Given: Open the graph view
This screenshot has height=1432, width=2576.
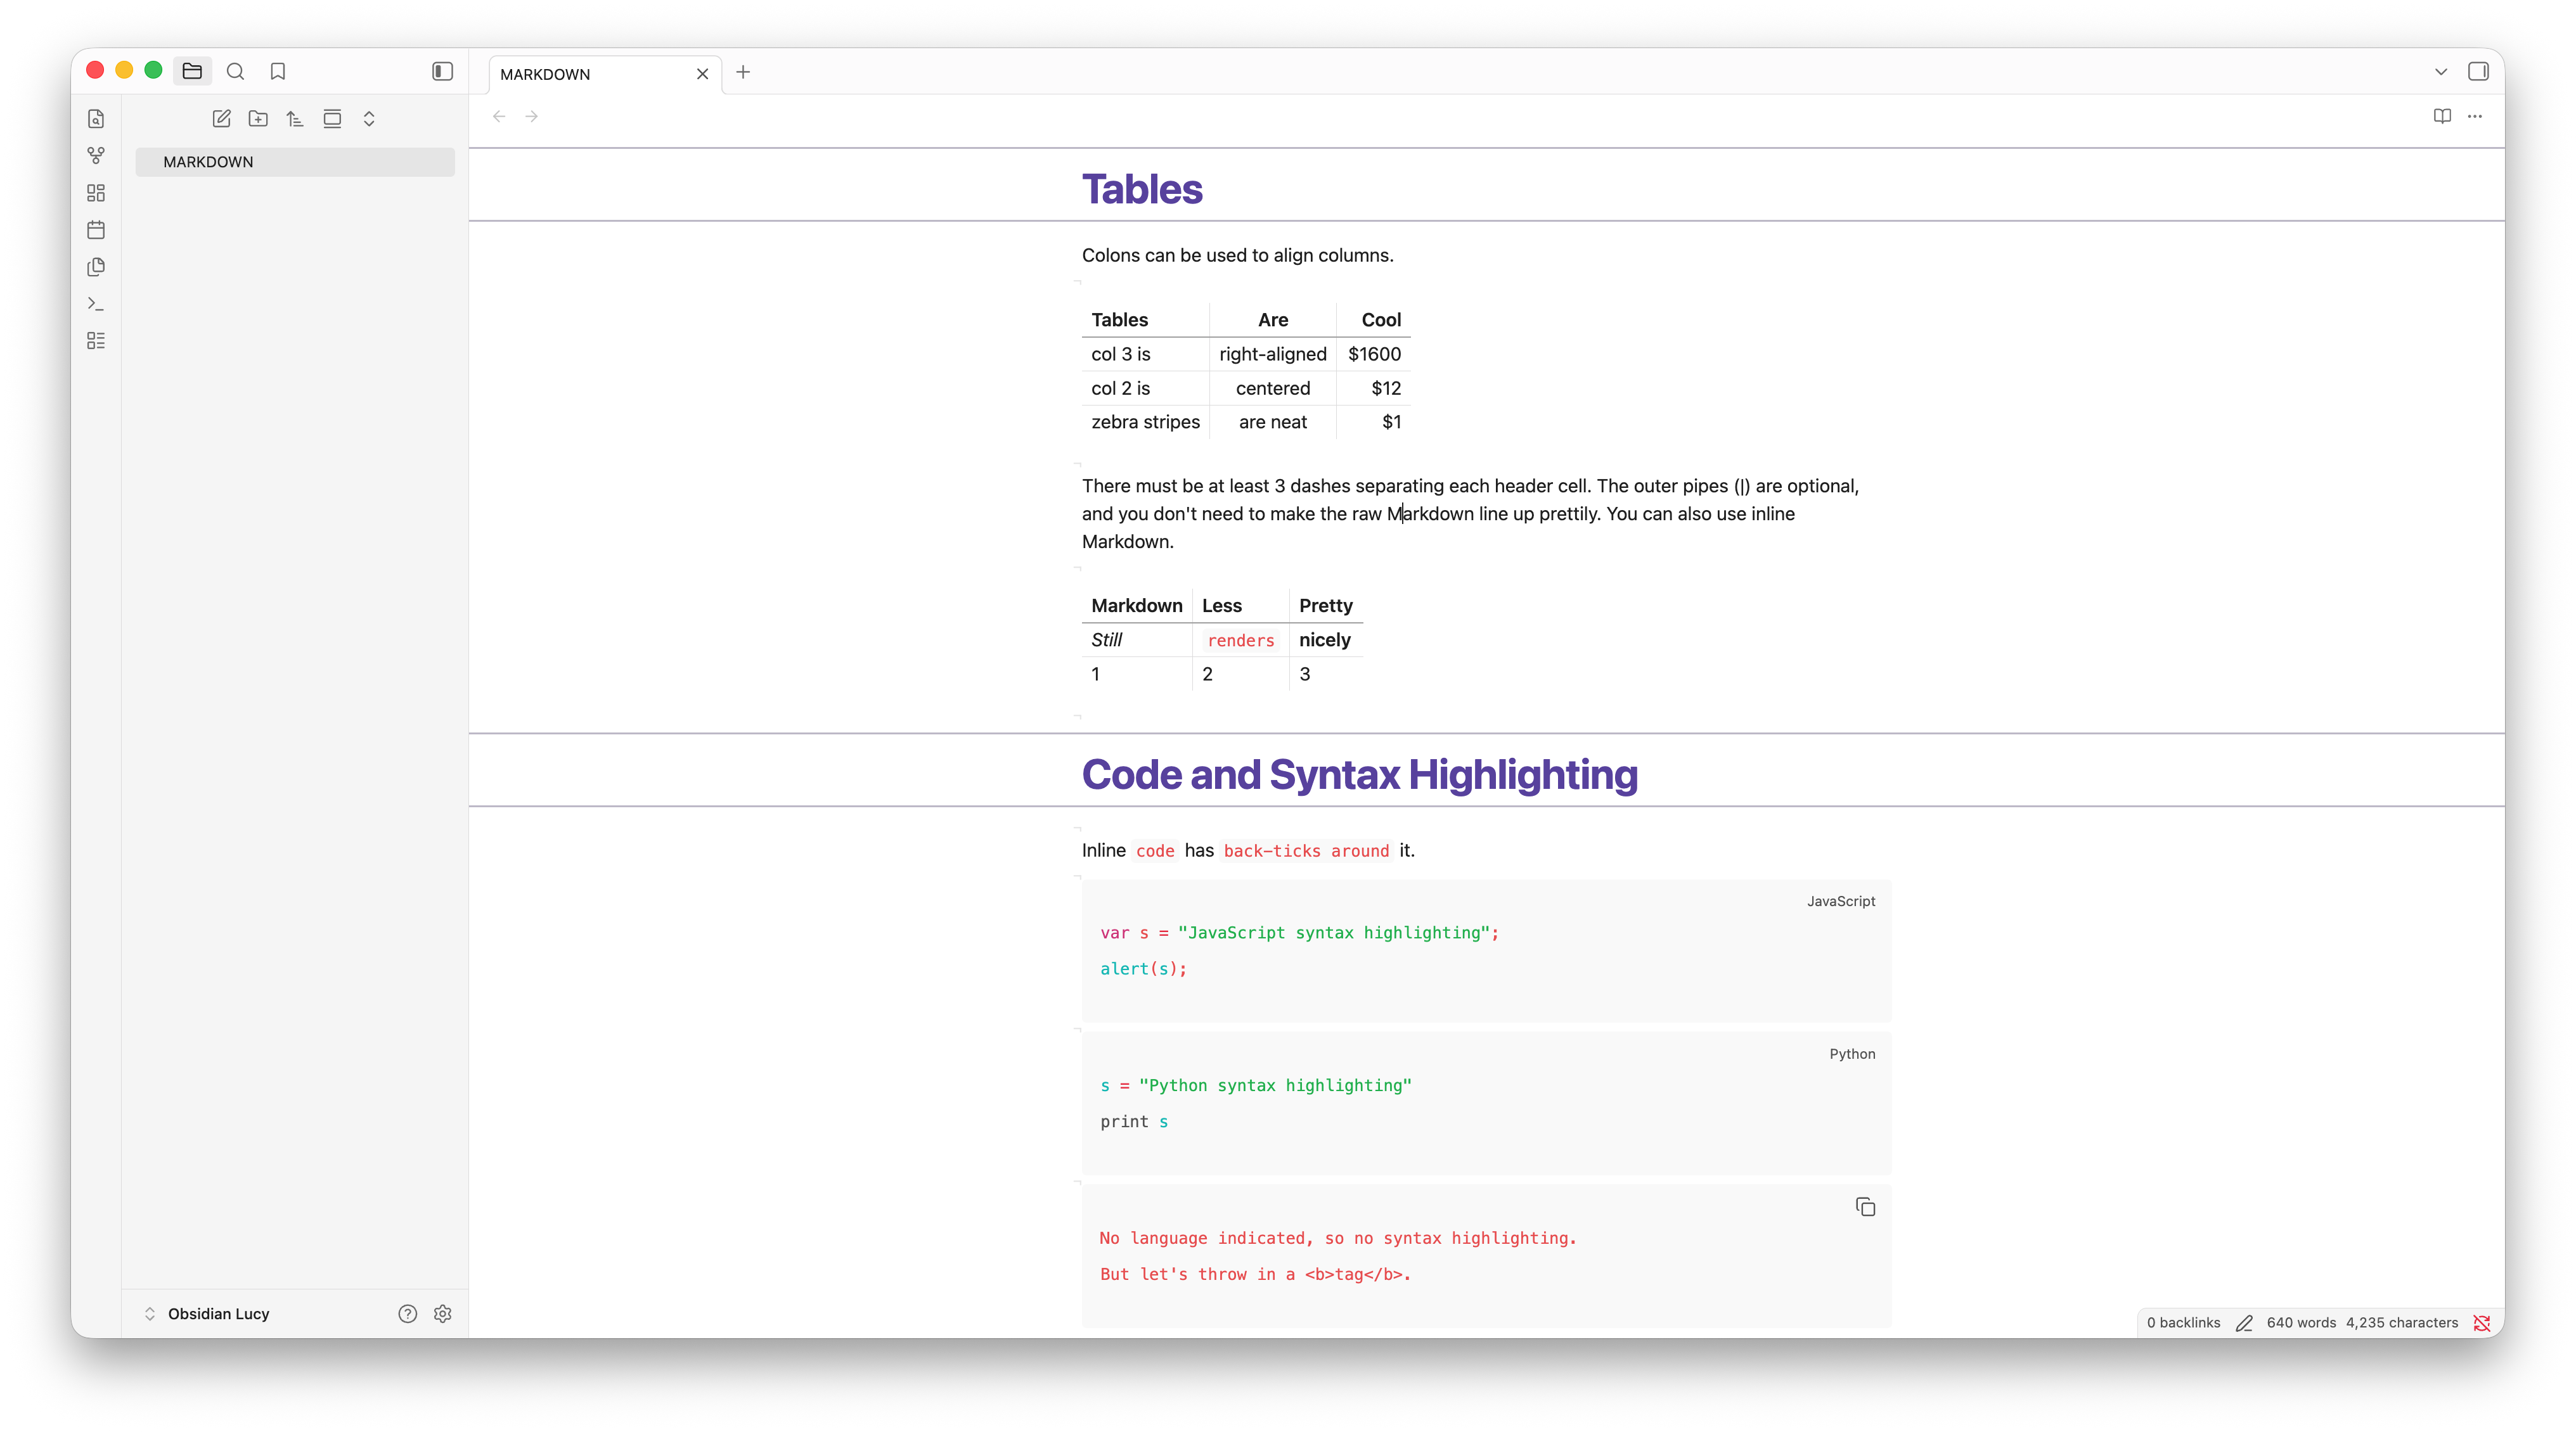Looking at the screenshot, I should [96, 156].
